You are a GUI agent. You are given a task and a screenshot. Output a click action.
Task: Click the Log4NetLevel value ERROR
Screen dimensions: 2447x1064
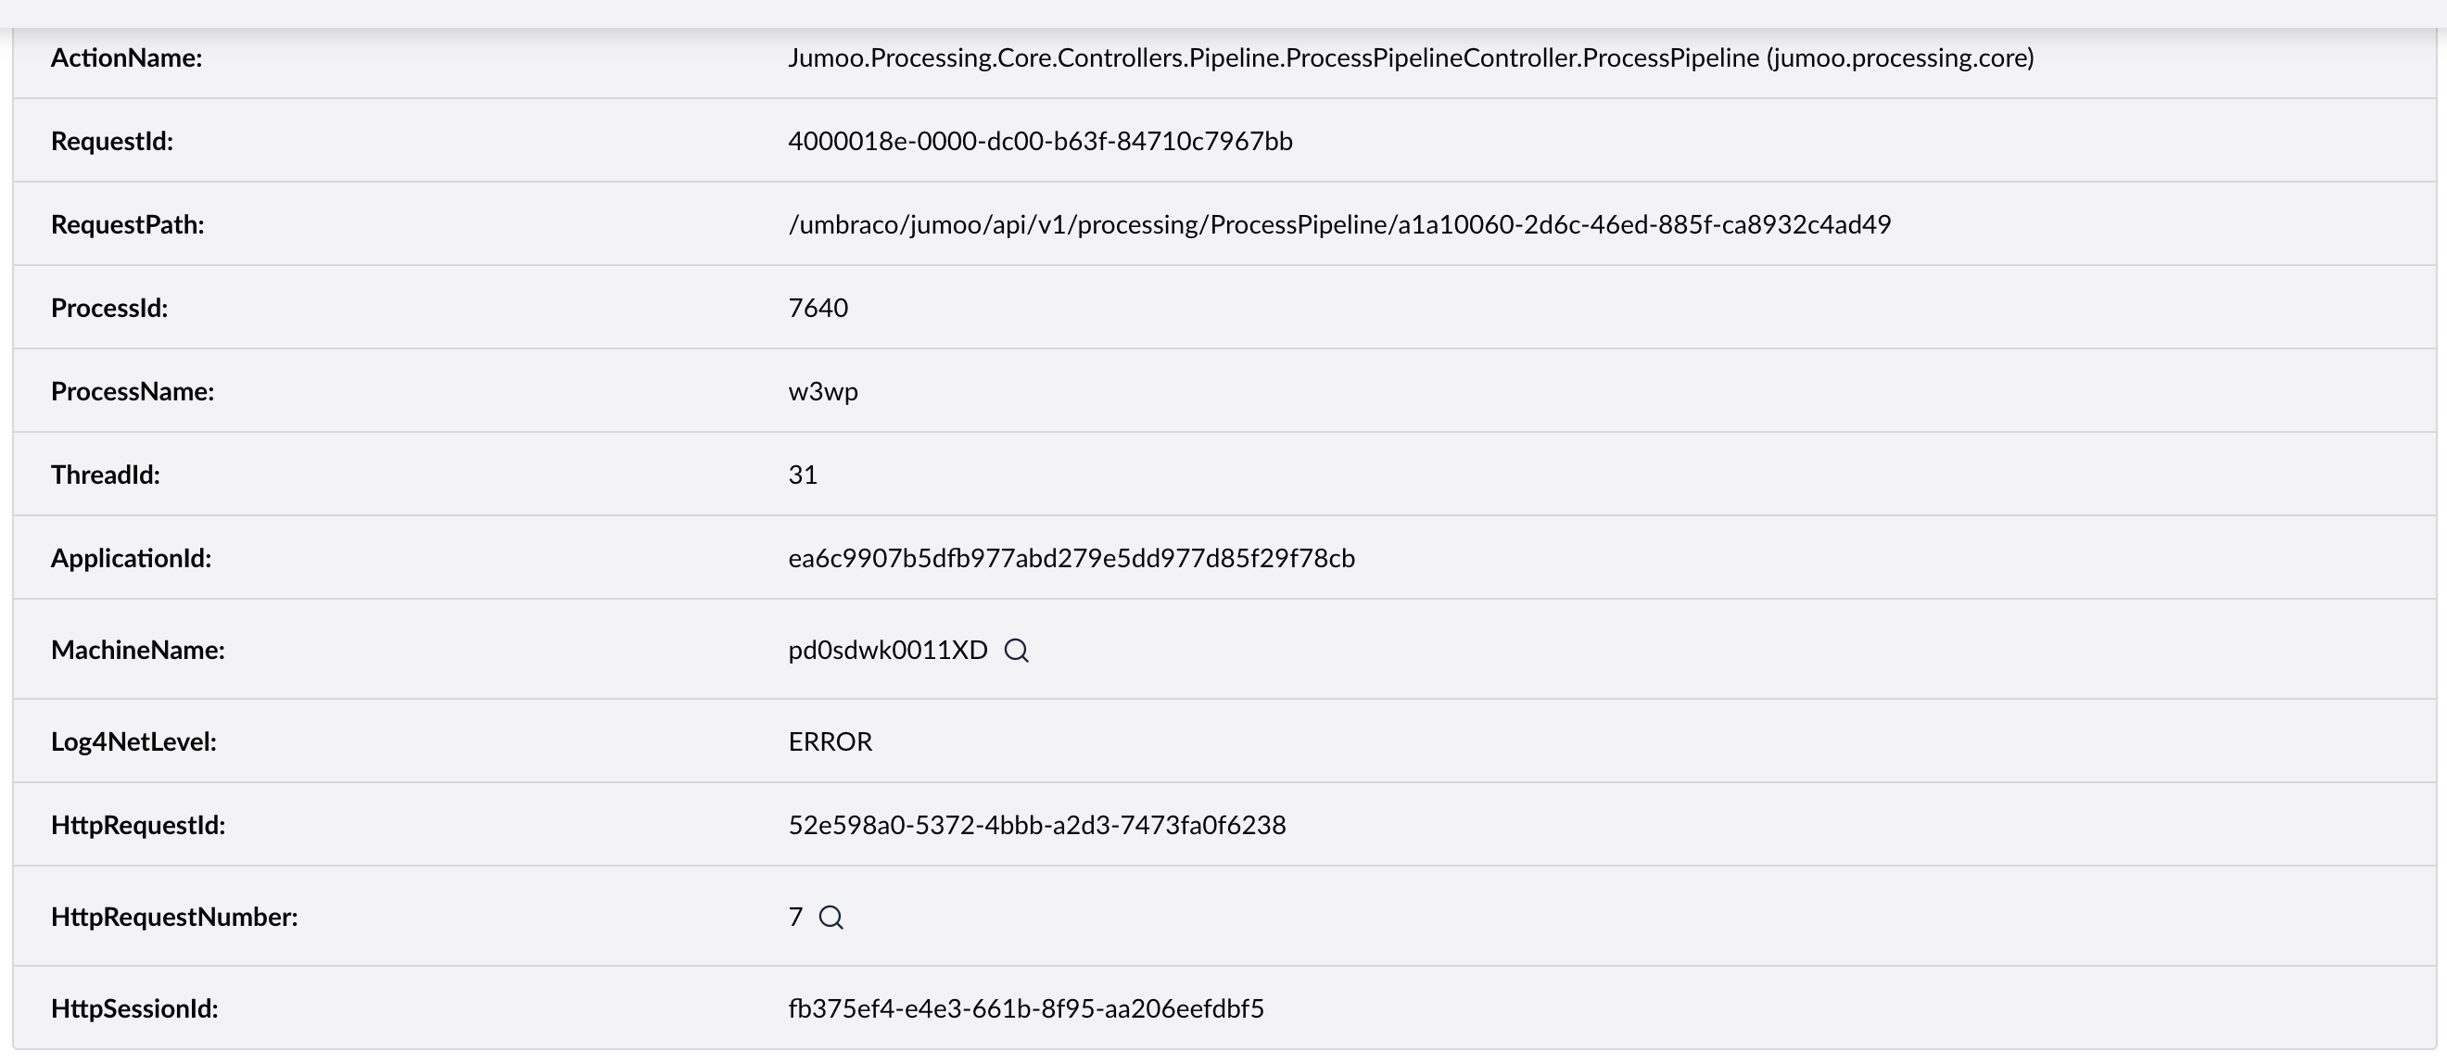pos(830,742)
